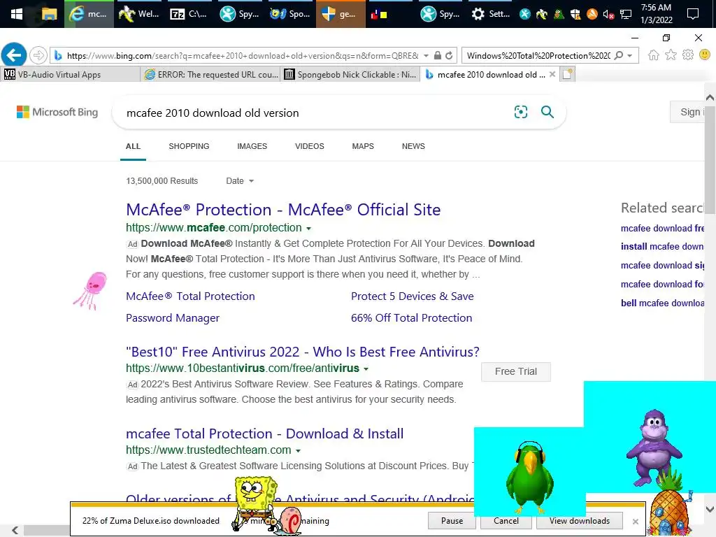716x537 pixels.
Task: Open 66% Off Total Protection sublink
Action: pos(411,318)
